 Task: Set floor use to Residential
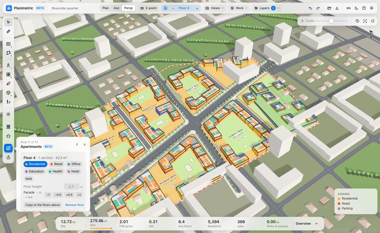coord(35,164)
